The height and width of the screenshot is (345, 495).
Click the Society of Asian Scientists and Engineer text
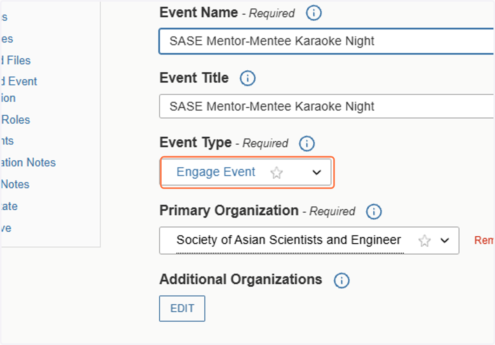289,240
